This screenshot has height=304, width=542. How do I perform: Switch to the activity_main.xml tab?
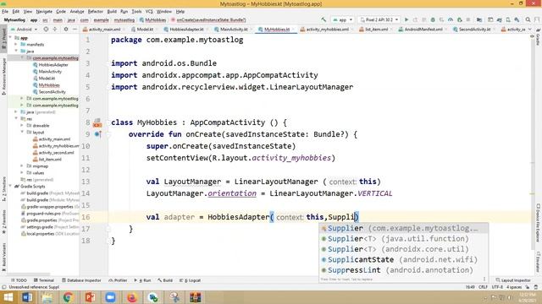point(102,30)
